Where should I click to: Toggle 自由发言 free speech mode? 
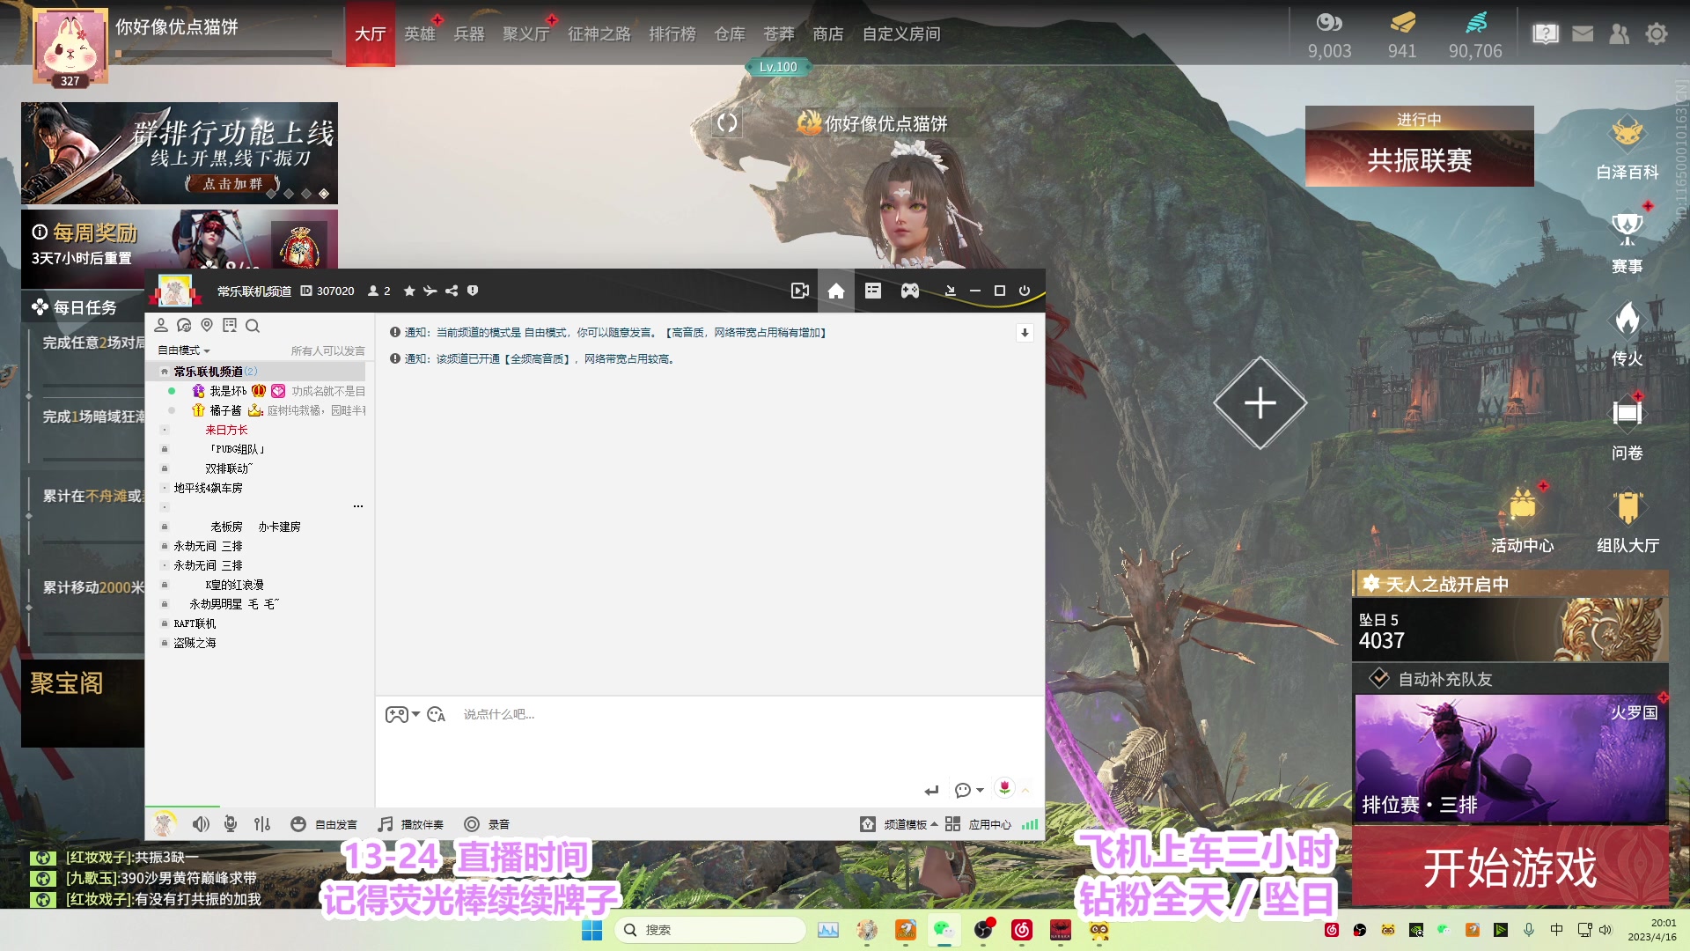click(324, 824)
